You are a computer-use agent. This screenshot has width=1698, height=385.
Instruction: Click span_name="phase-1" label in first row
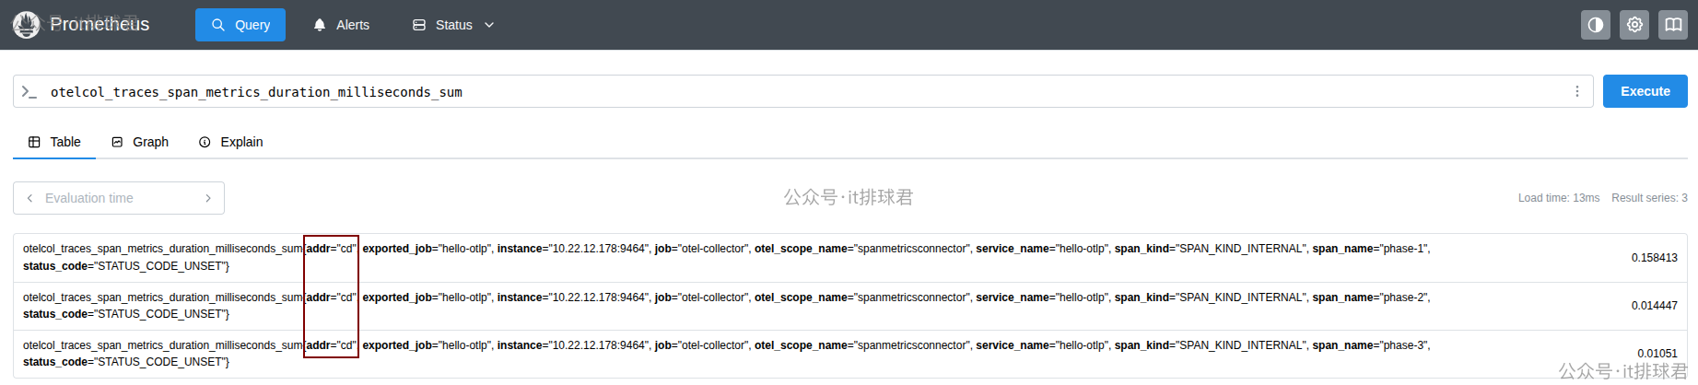pyautogui.click(x=1369, y=249)
